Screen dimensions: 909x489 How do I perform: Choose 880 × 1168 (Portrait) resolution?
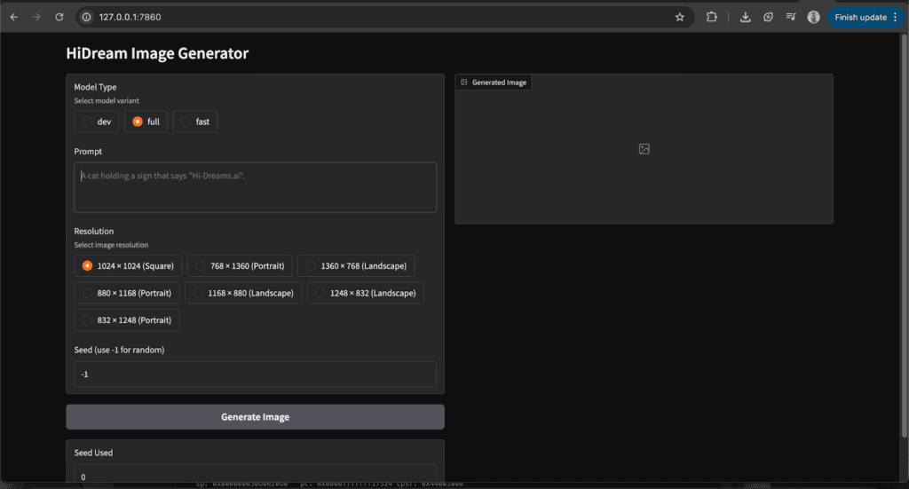tap(127, 293)
